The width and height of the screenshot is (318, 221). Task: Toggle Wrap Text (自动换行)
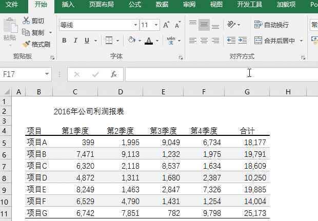pos(271,25)
